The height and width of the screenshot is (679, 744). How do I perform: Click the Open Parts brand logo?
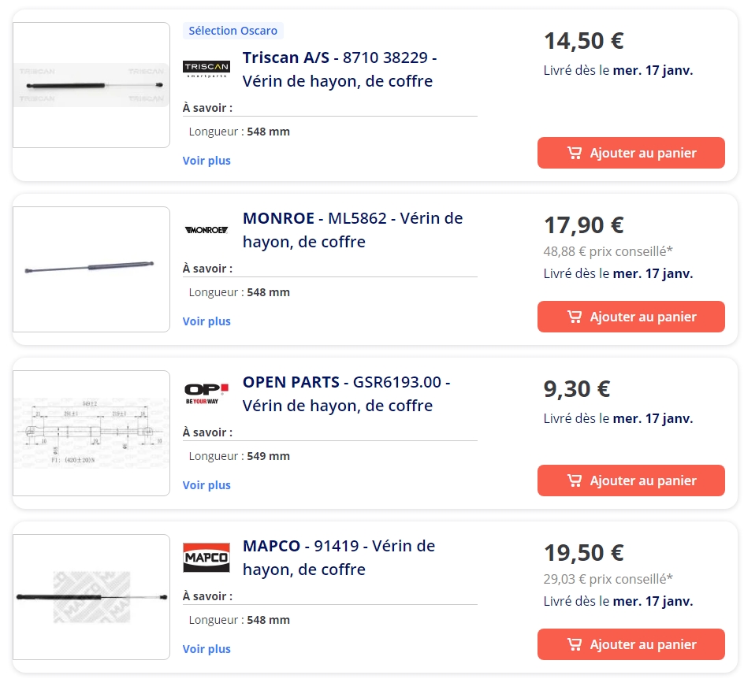tap(206, 393)
